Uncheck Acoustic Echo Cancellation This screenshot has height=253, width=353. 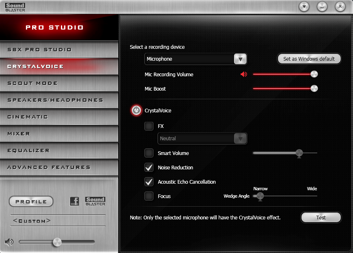tap(149, 182)
